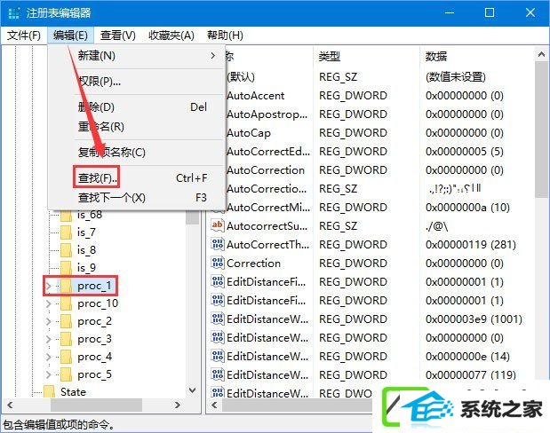Click the (数值未设置) data cell
This screenshot has height=433, width=550.
tap(456, 76)
